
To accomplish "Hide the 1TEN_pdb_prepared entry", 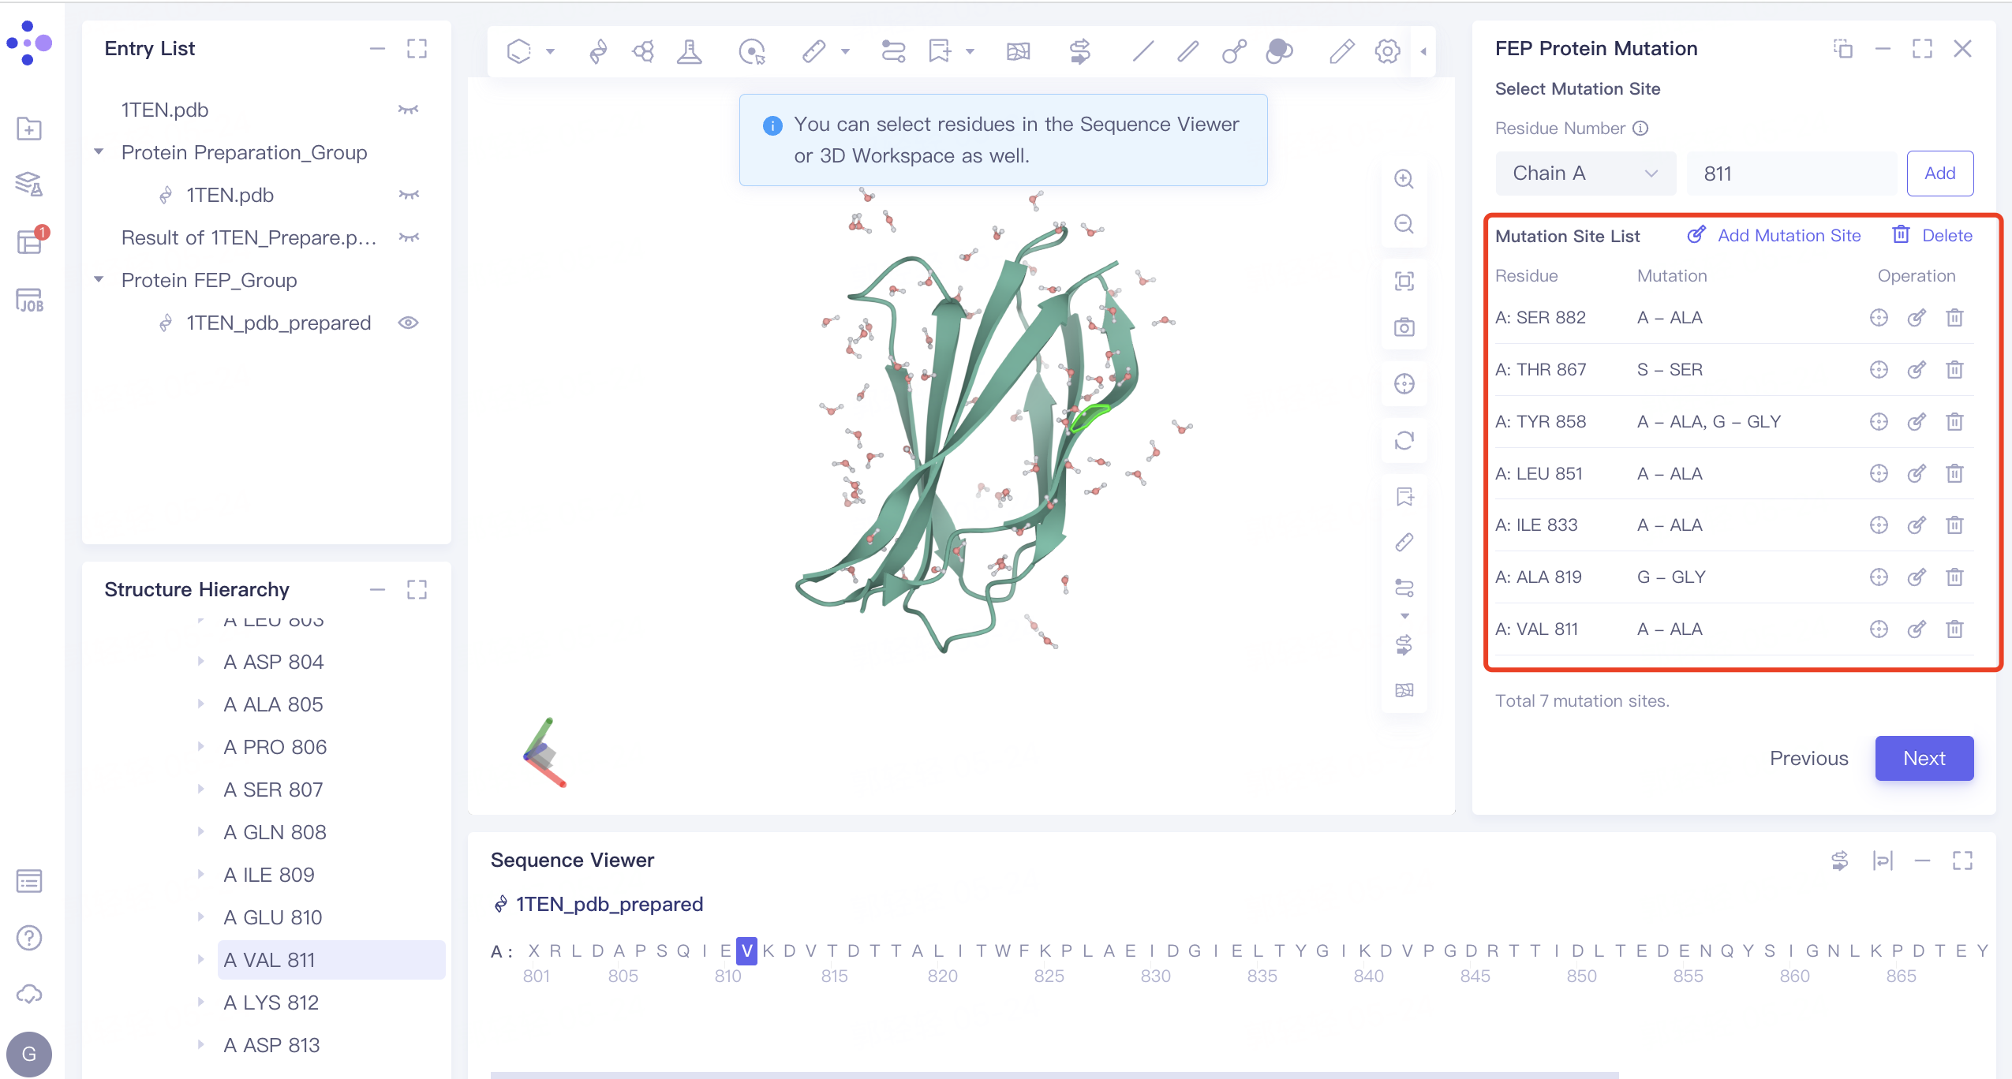I will tap(408, 323).
